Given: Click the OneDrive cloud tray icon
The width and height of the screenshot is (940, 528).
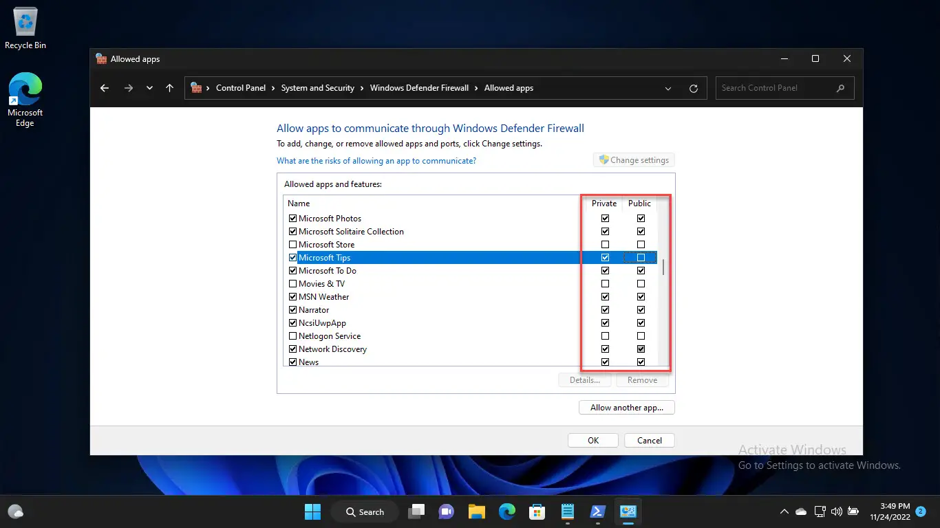Looking at the screenshot, I should click(x=801, y=511).
